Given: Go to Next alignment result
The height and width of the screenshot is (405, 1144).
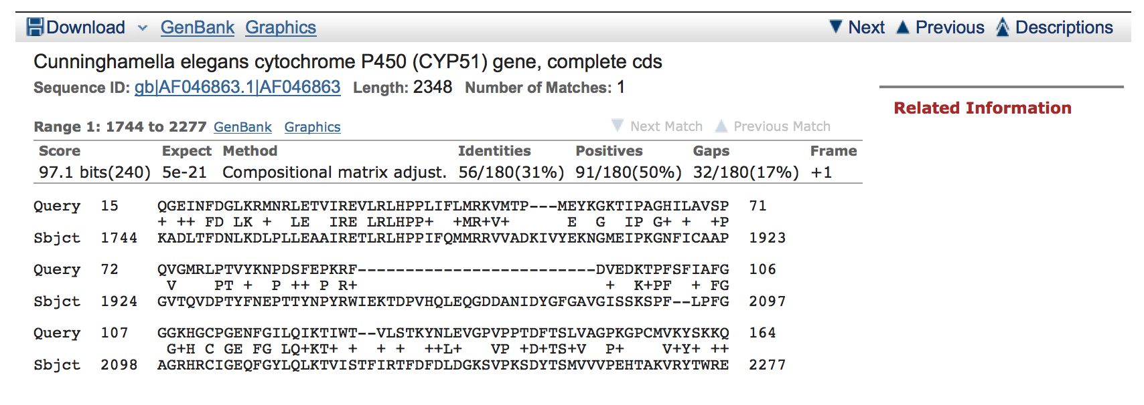Looking at the screenshot, I should point(866,27).
